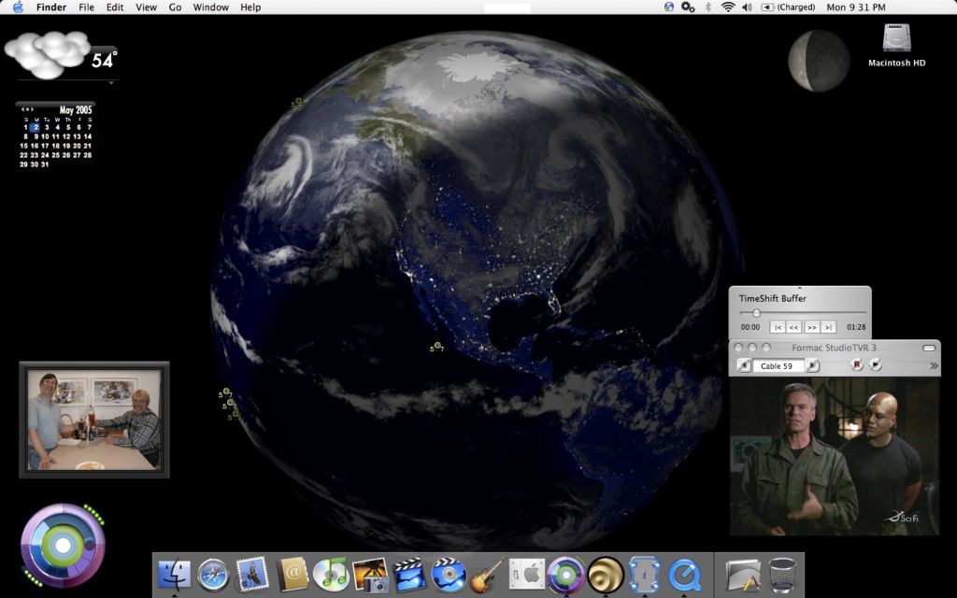Open iMovie clapperboard icon in Dock
The image size is (957, 598).
(x=409, y=575)
